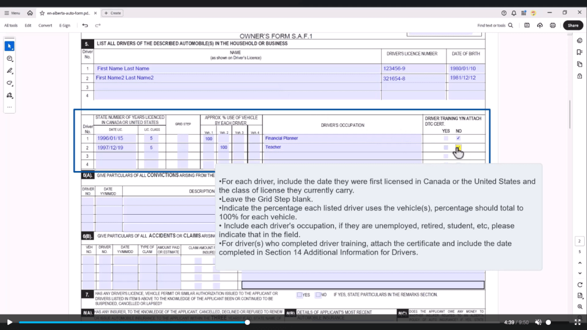The width and height of the screenshot is (587, 330).
Task: Open the comment tool in left toolbar
Action: click(10, 59)
